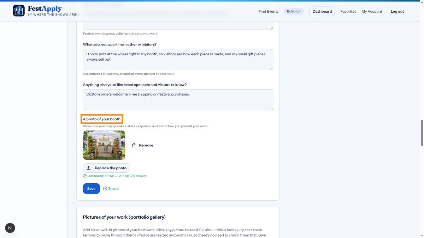Click the upload arrow icon on Replace the photo
The image size is (424, 238).
89,168
